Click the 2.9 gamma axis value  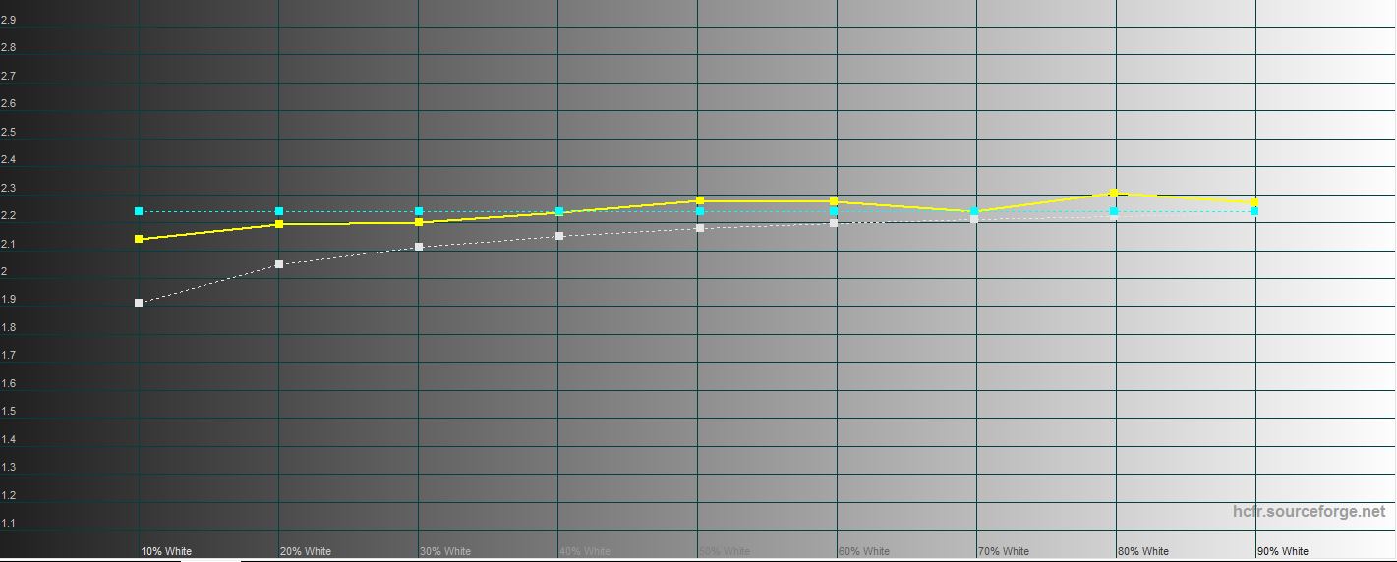[x=8, y=20]
